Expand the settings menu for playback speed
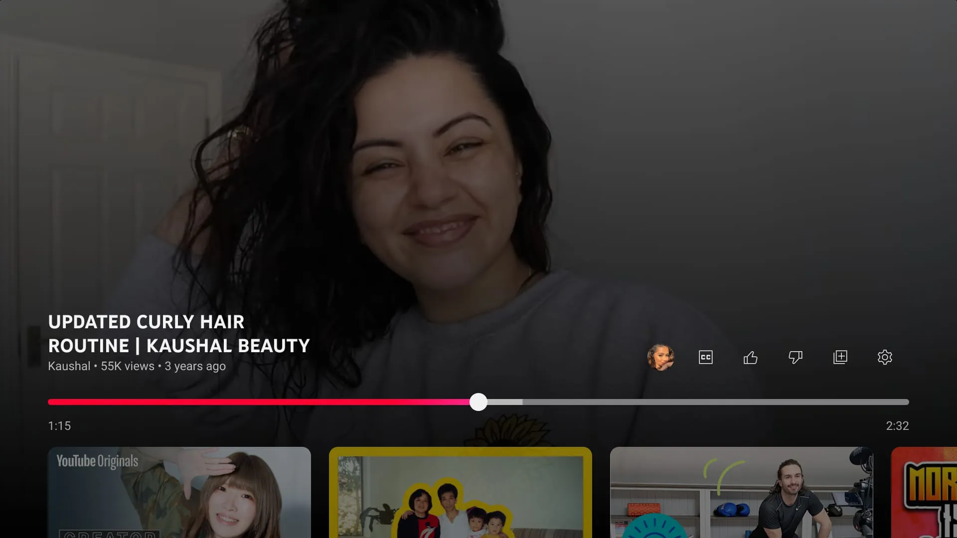The width and height of the screenshot is (957, 538). tap(885, 357)
